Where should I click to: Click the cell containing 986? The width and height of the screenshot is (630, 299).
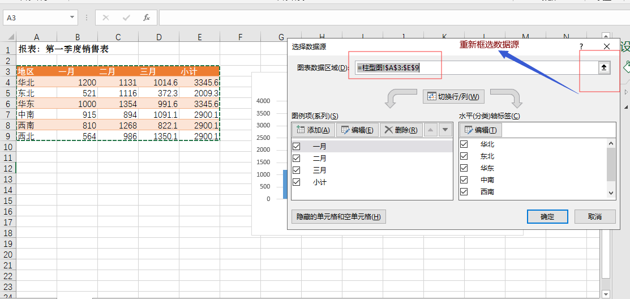[x=118, y=136]
